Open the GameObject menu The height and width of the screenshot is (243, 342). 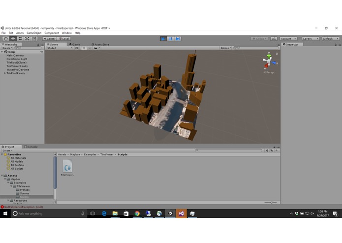(x=34, y=33)
